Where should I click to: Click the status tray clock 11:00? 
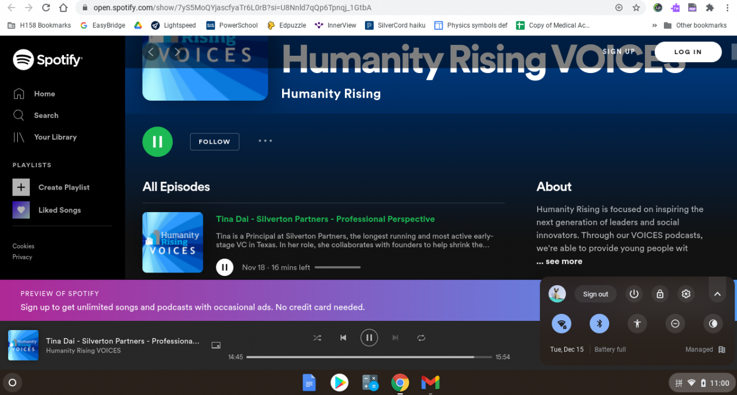[719, 383]
